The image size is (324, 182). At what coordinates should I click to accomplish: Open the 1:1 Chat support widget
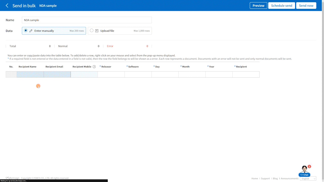(305, 171)
